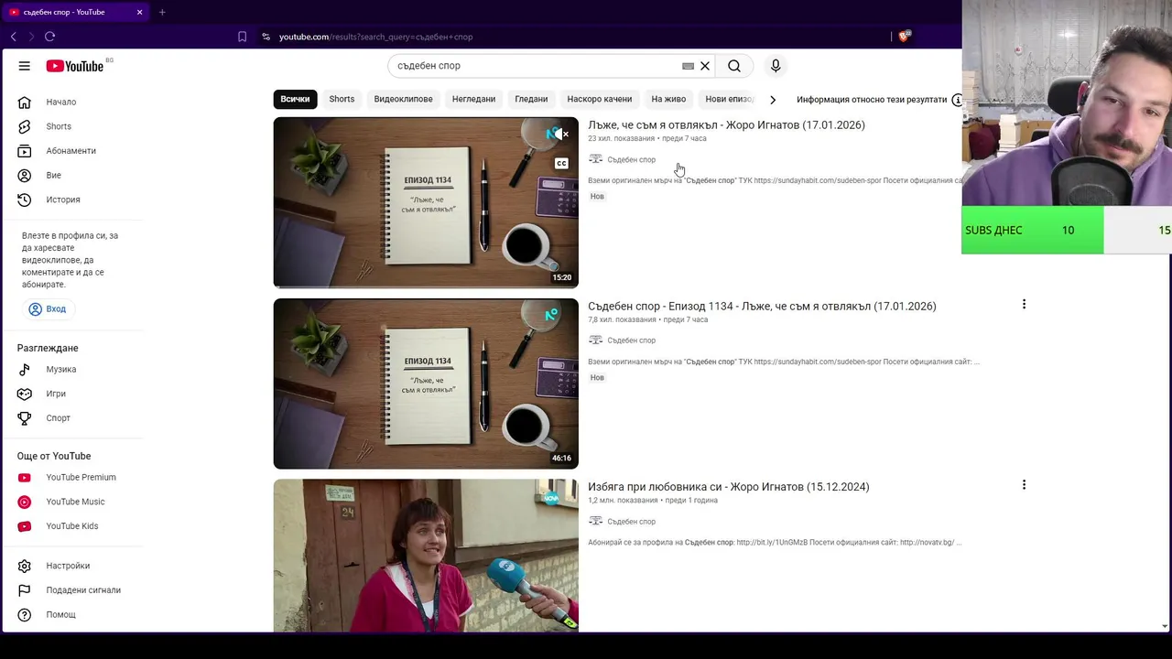Image resolution: width=1172 pixels, height=659 pixels.
Task: Open the on-screen keyboard icon in search box
Action: pyautogui.click(x=688, y=66)
